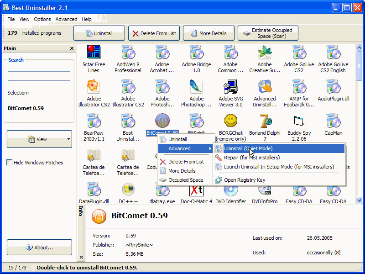Viewport: 365px width, 274px height.
Task: Open the File menu
Action: click(11, 19)
